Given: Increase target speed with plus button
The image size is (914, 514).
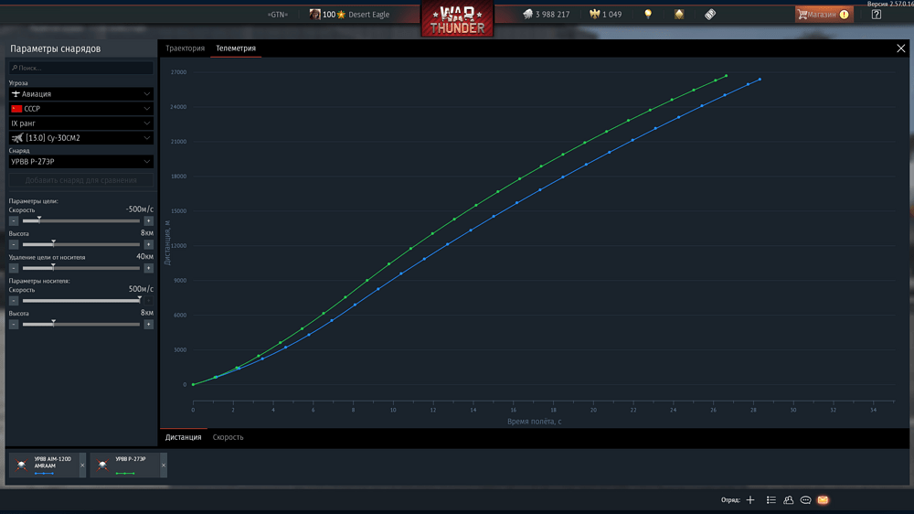Looking at the screenshot, I should (x=149, y=221).
